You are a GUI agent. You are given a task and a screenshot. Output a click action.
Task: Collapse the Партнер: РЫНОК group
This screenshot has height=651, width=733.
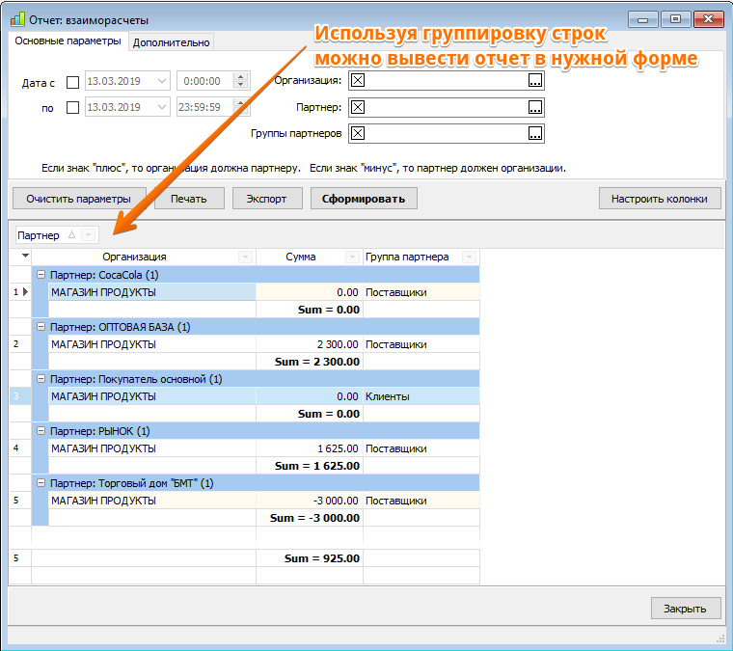[41, 430]
